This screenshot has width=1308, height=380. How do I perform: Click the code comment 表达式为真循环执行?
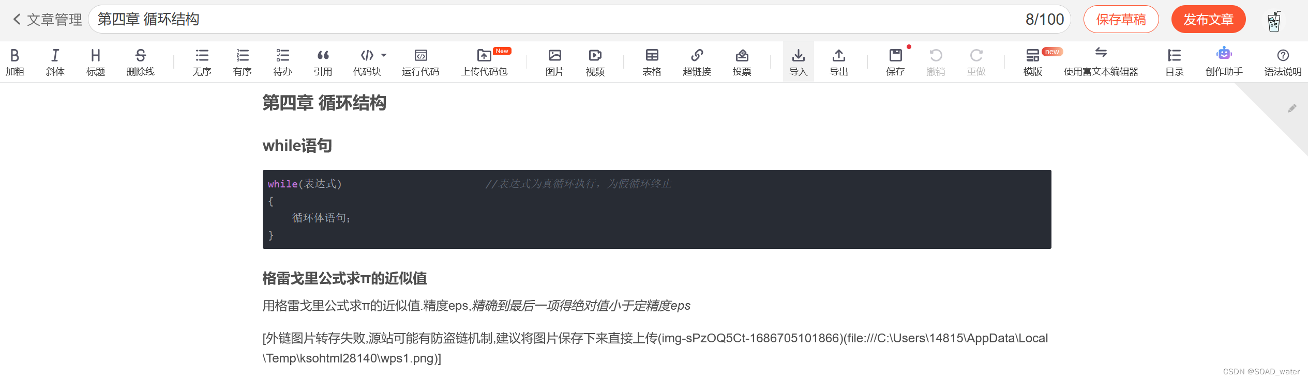tap(578, 184)
